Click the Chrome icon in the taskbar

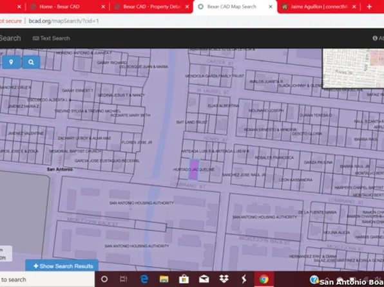(264, 279)
